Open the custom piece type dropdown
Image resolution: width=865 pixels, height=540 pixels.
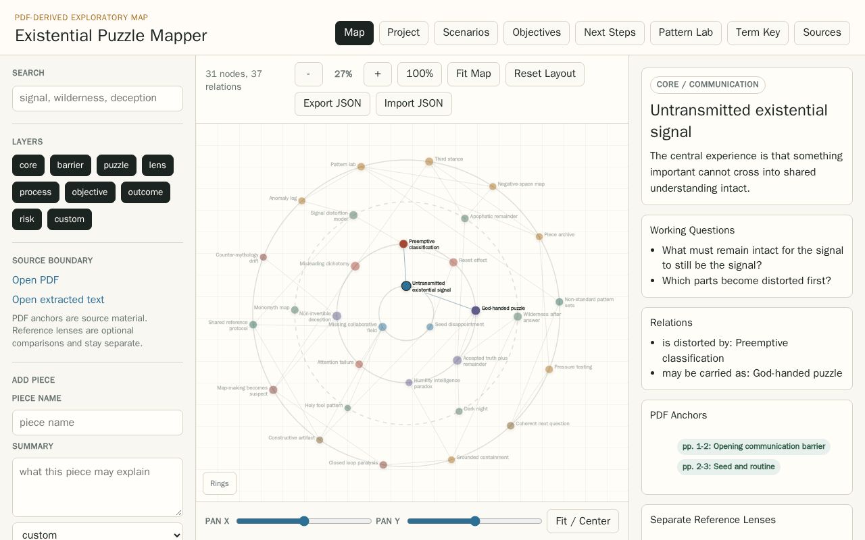(x=97, y=535)
